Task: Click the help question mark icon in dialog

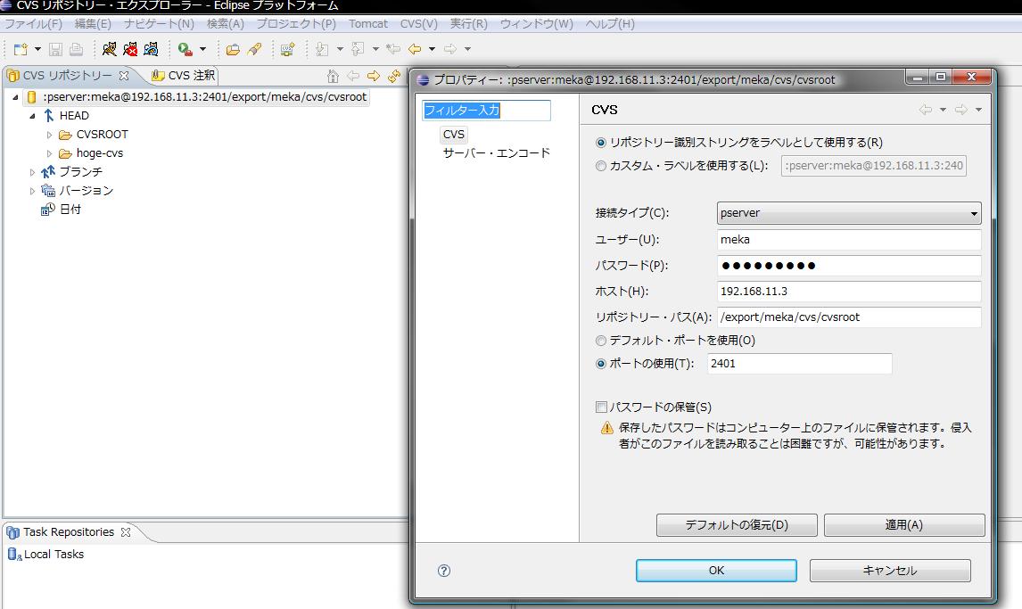Action: [444, 571]
